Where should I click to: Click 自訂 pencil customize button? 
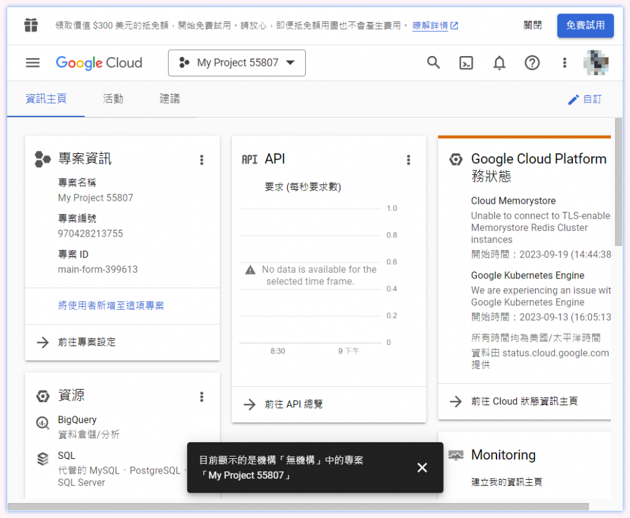(584, 99)
